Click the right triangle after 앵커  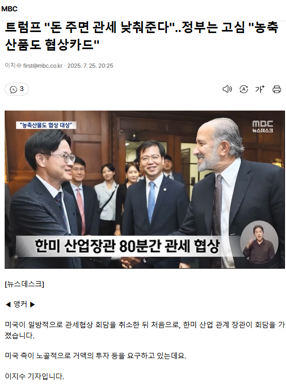pos(32,304)
